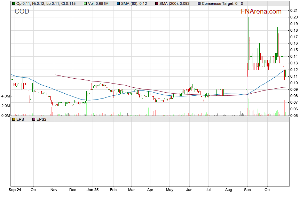The image size is (299, 197).
Task: Click the purple EPS2 legend swatch
Action: point(34,119)
